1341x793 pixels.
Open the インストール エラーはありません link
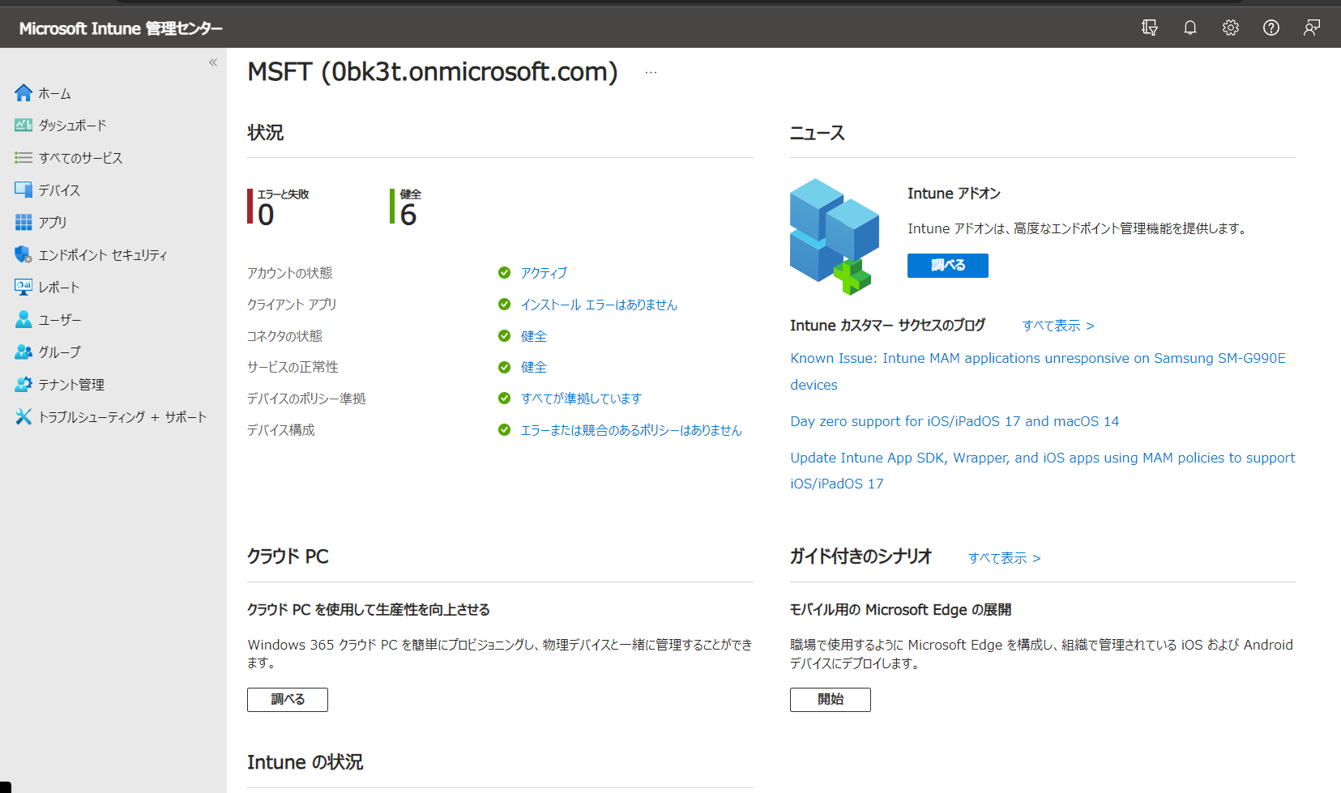[599, 305]
